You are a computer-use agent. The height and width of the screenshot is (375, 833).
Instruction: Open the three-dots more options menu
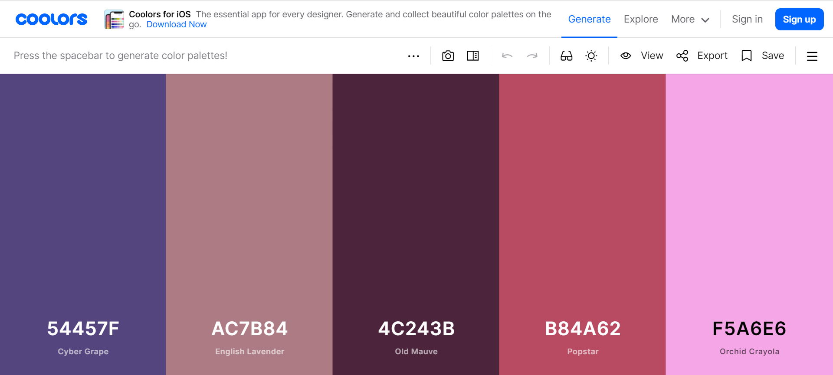(413, 56)
